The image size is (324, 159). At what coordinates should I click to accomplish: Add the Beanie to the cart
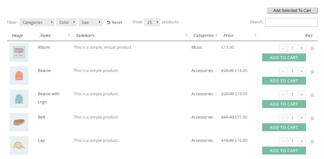[x=284, y=81]
